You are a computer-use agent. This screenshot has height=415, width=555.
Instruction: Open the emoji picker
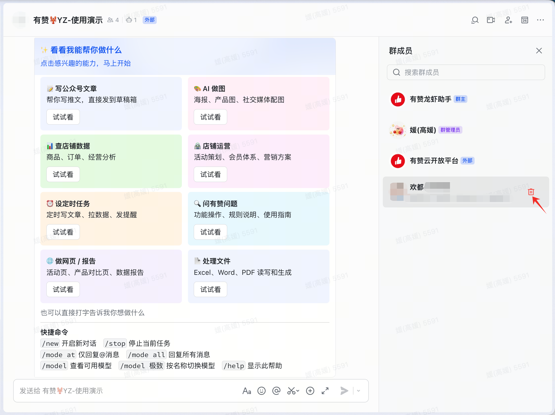click(x=261, y=391)
